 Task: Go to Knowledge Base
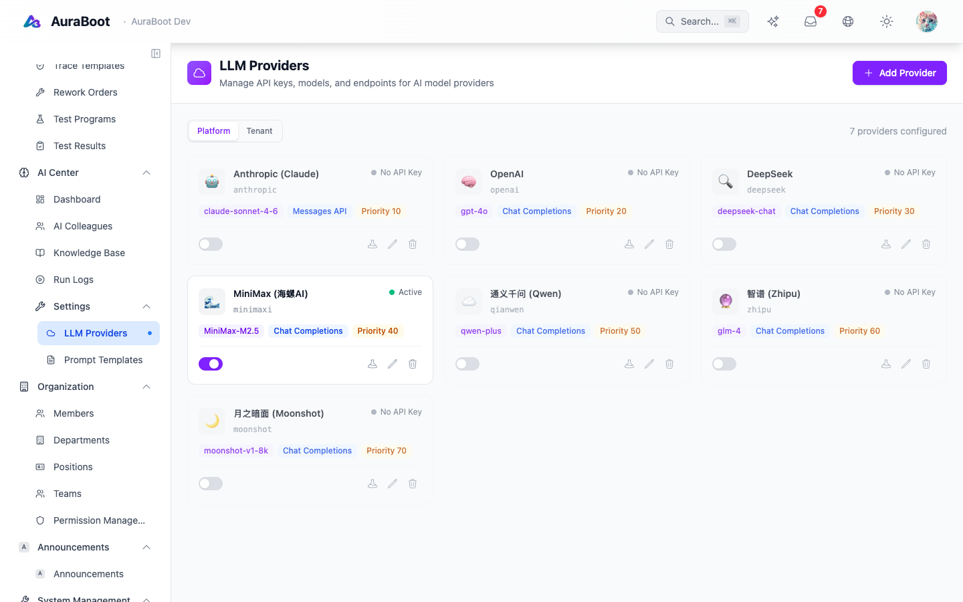90,253
